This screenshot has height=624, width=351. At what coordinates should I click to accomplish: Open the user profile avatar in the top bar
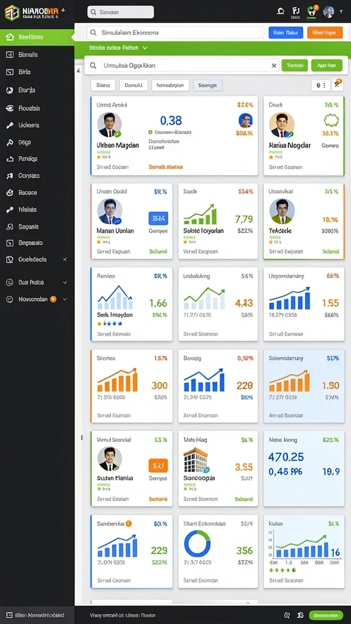[328, 12]
